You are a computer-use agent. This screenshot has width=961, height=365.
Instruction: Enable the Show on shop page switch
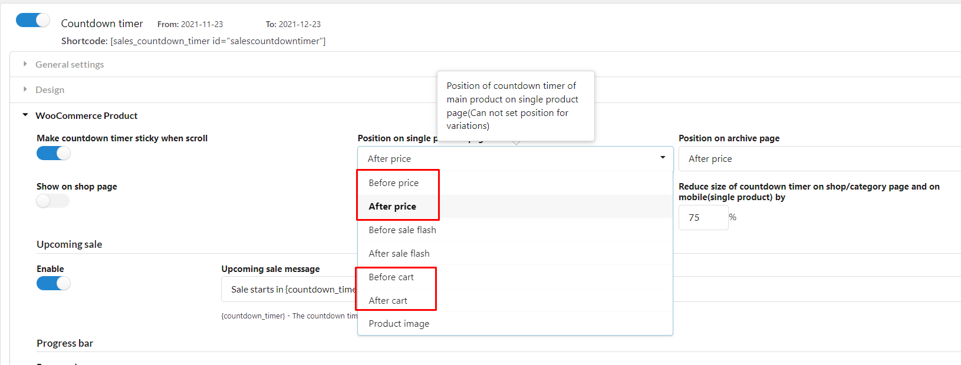coord(53,201)
